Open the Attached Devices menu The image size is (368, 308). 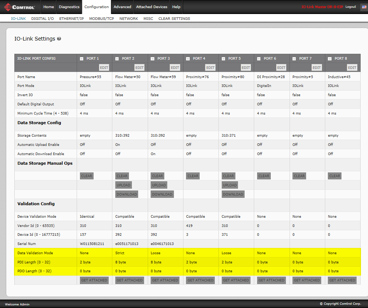tap(152, 7)
